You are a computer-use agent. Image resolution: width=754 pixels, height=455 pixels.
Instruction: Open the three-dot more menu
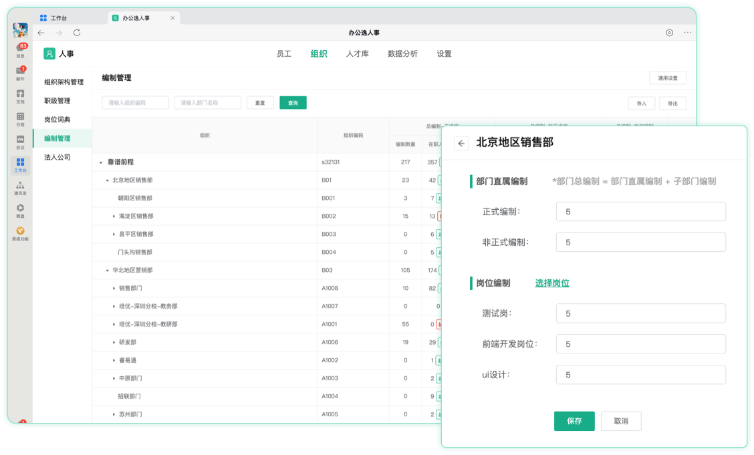point(688,33)
